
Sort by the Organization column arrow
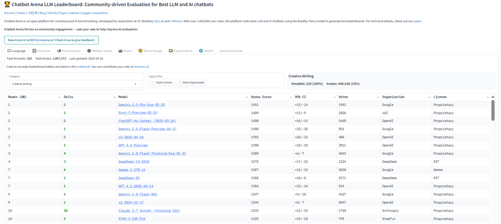click(430, 97)
